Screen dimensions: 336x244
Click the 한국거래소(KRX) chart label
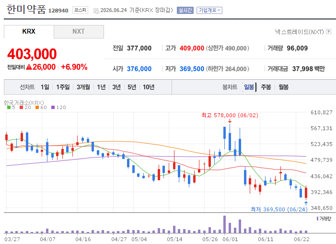click(x=24, y=103)
